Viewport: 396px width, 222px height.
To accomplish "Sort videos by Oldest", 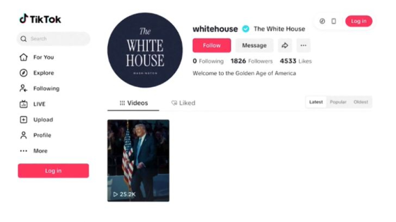I will pos(361,102).
